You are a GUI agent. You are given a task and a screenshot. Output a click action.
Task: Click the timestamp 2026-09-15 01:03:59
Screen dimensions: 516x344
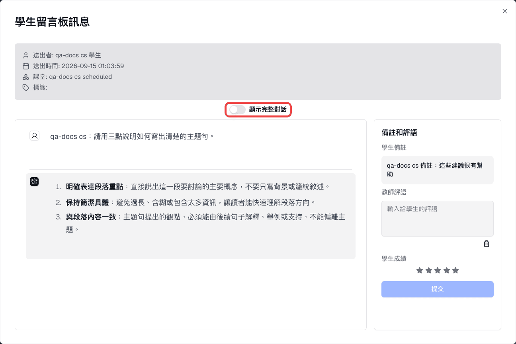(93, 66)
